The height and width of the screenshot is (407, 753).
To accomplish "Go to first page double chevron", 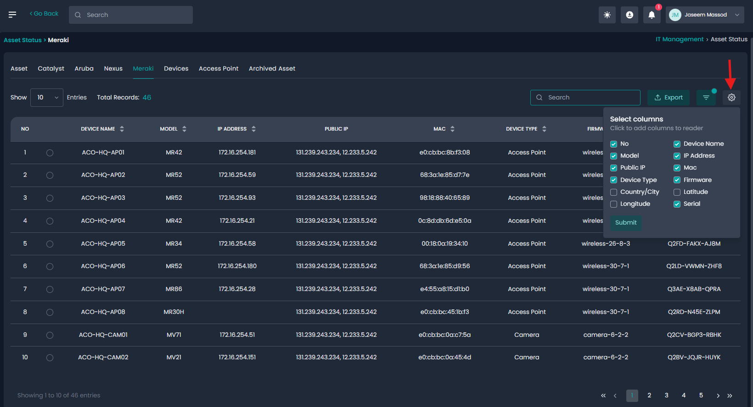I will pyautogui.click(x=603, y=396).
